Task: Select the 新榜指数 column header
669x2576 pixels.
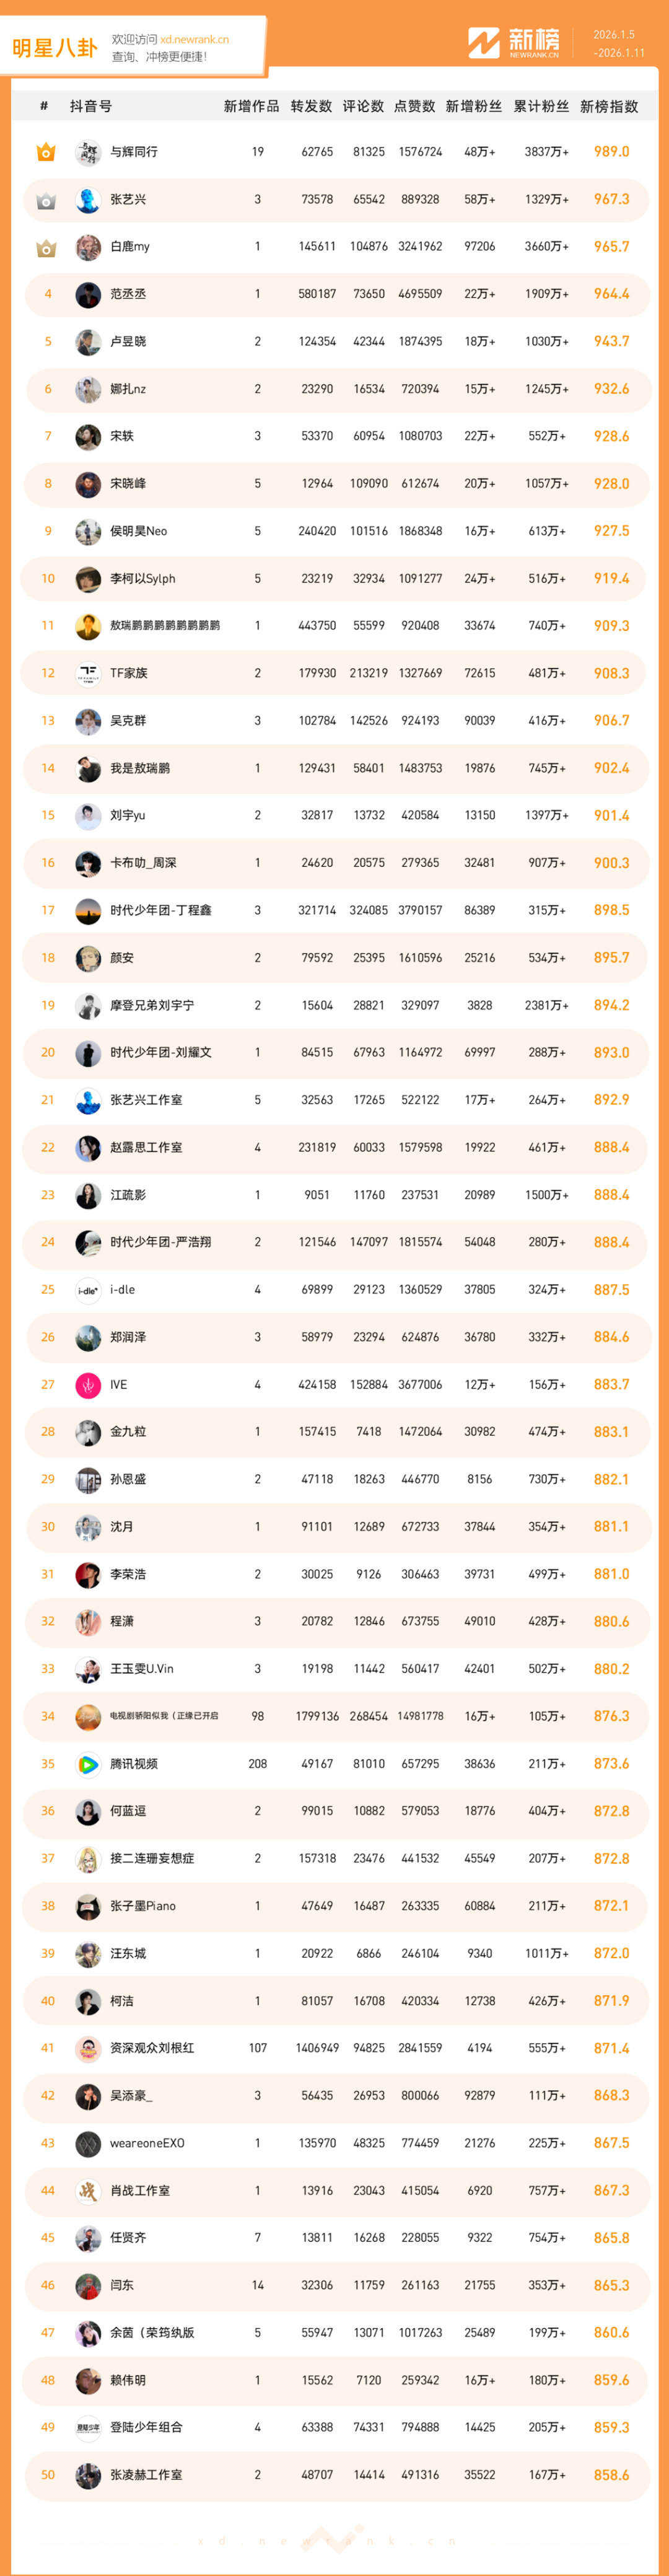Action: click(x=609, y=106)
